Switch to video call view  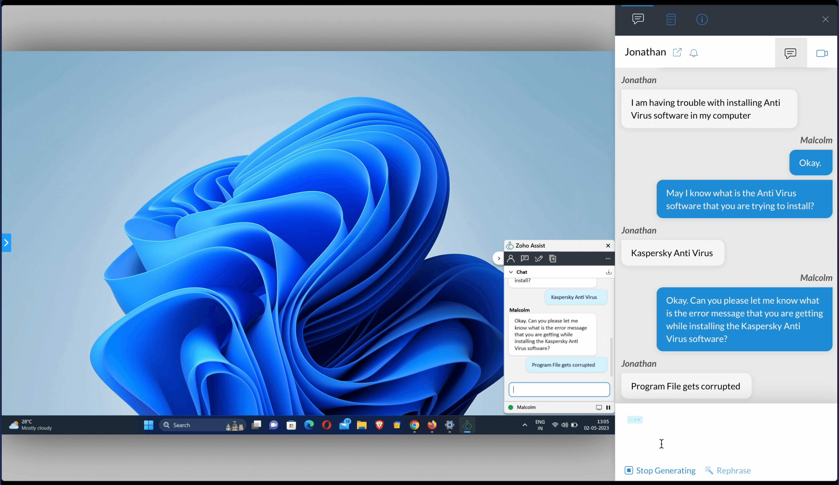[821, 53]
